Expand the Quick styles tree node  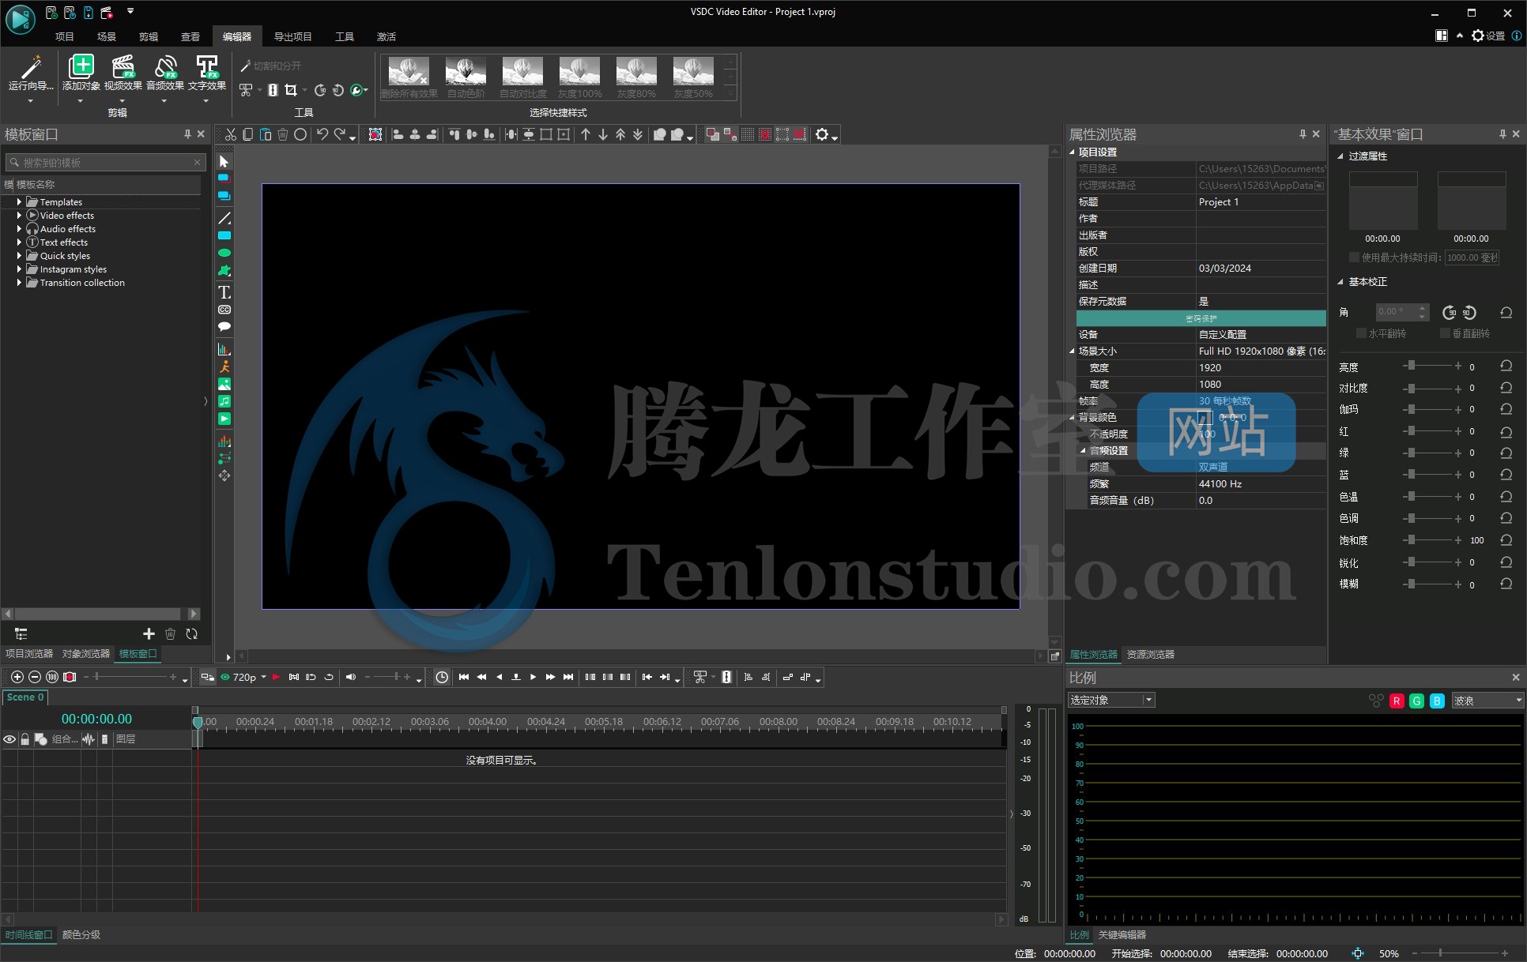click(19, 256)
